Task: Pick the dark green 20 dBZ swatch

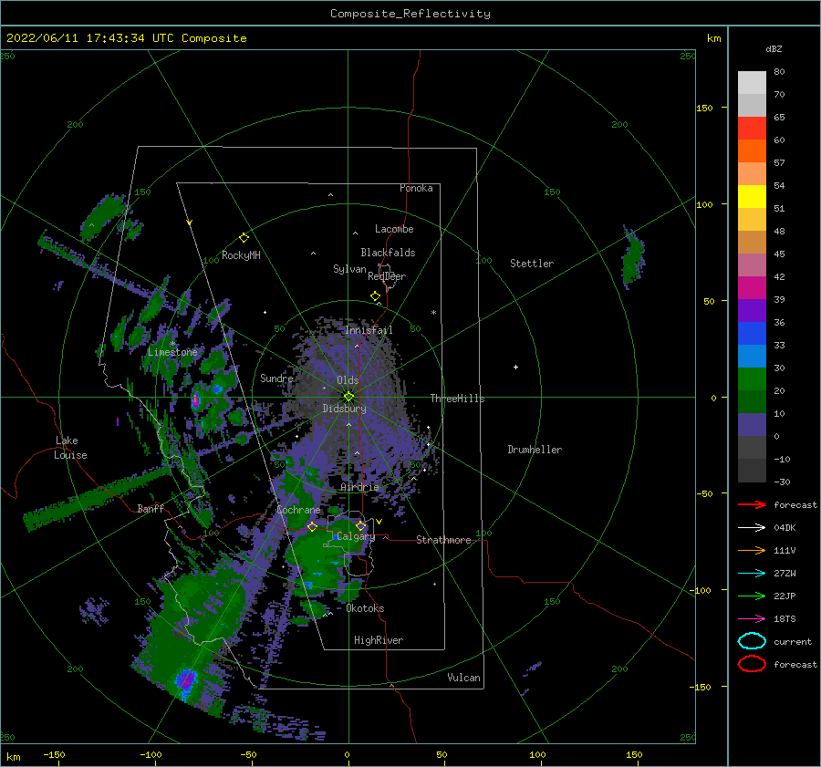Action: tap(752, 402)
